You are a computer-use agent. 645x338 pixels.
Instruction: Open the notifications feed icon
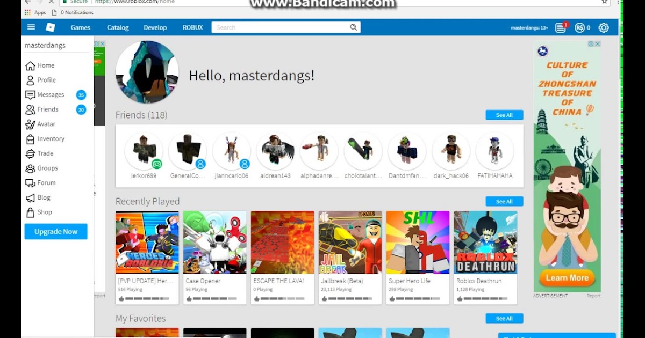(x=561, y=27)
